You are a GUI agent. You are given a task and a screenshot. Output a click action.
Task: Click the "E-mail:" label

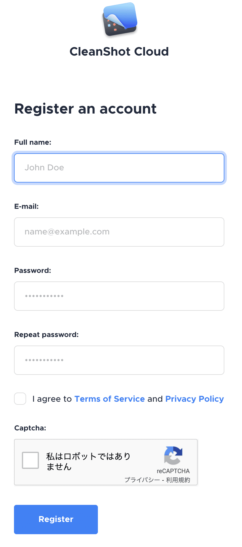tap(26, 206)
